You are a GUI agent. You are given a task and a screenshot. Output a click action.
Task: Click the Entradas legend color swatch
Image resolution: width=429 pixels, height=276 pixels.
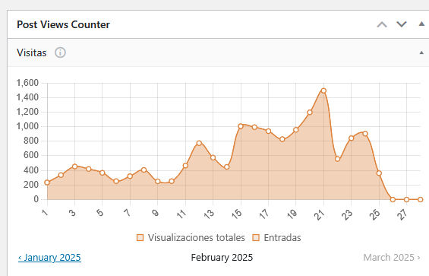[256, 238]
